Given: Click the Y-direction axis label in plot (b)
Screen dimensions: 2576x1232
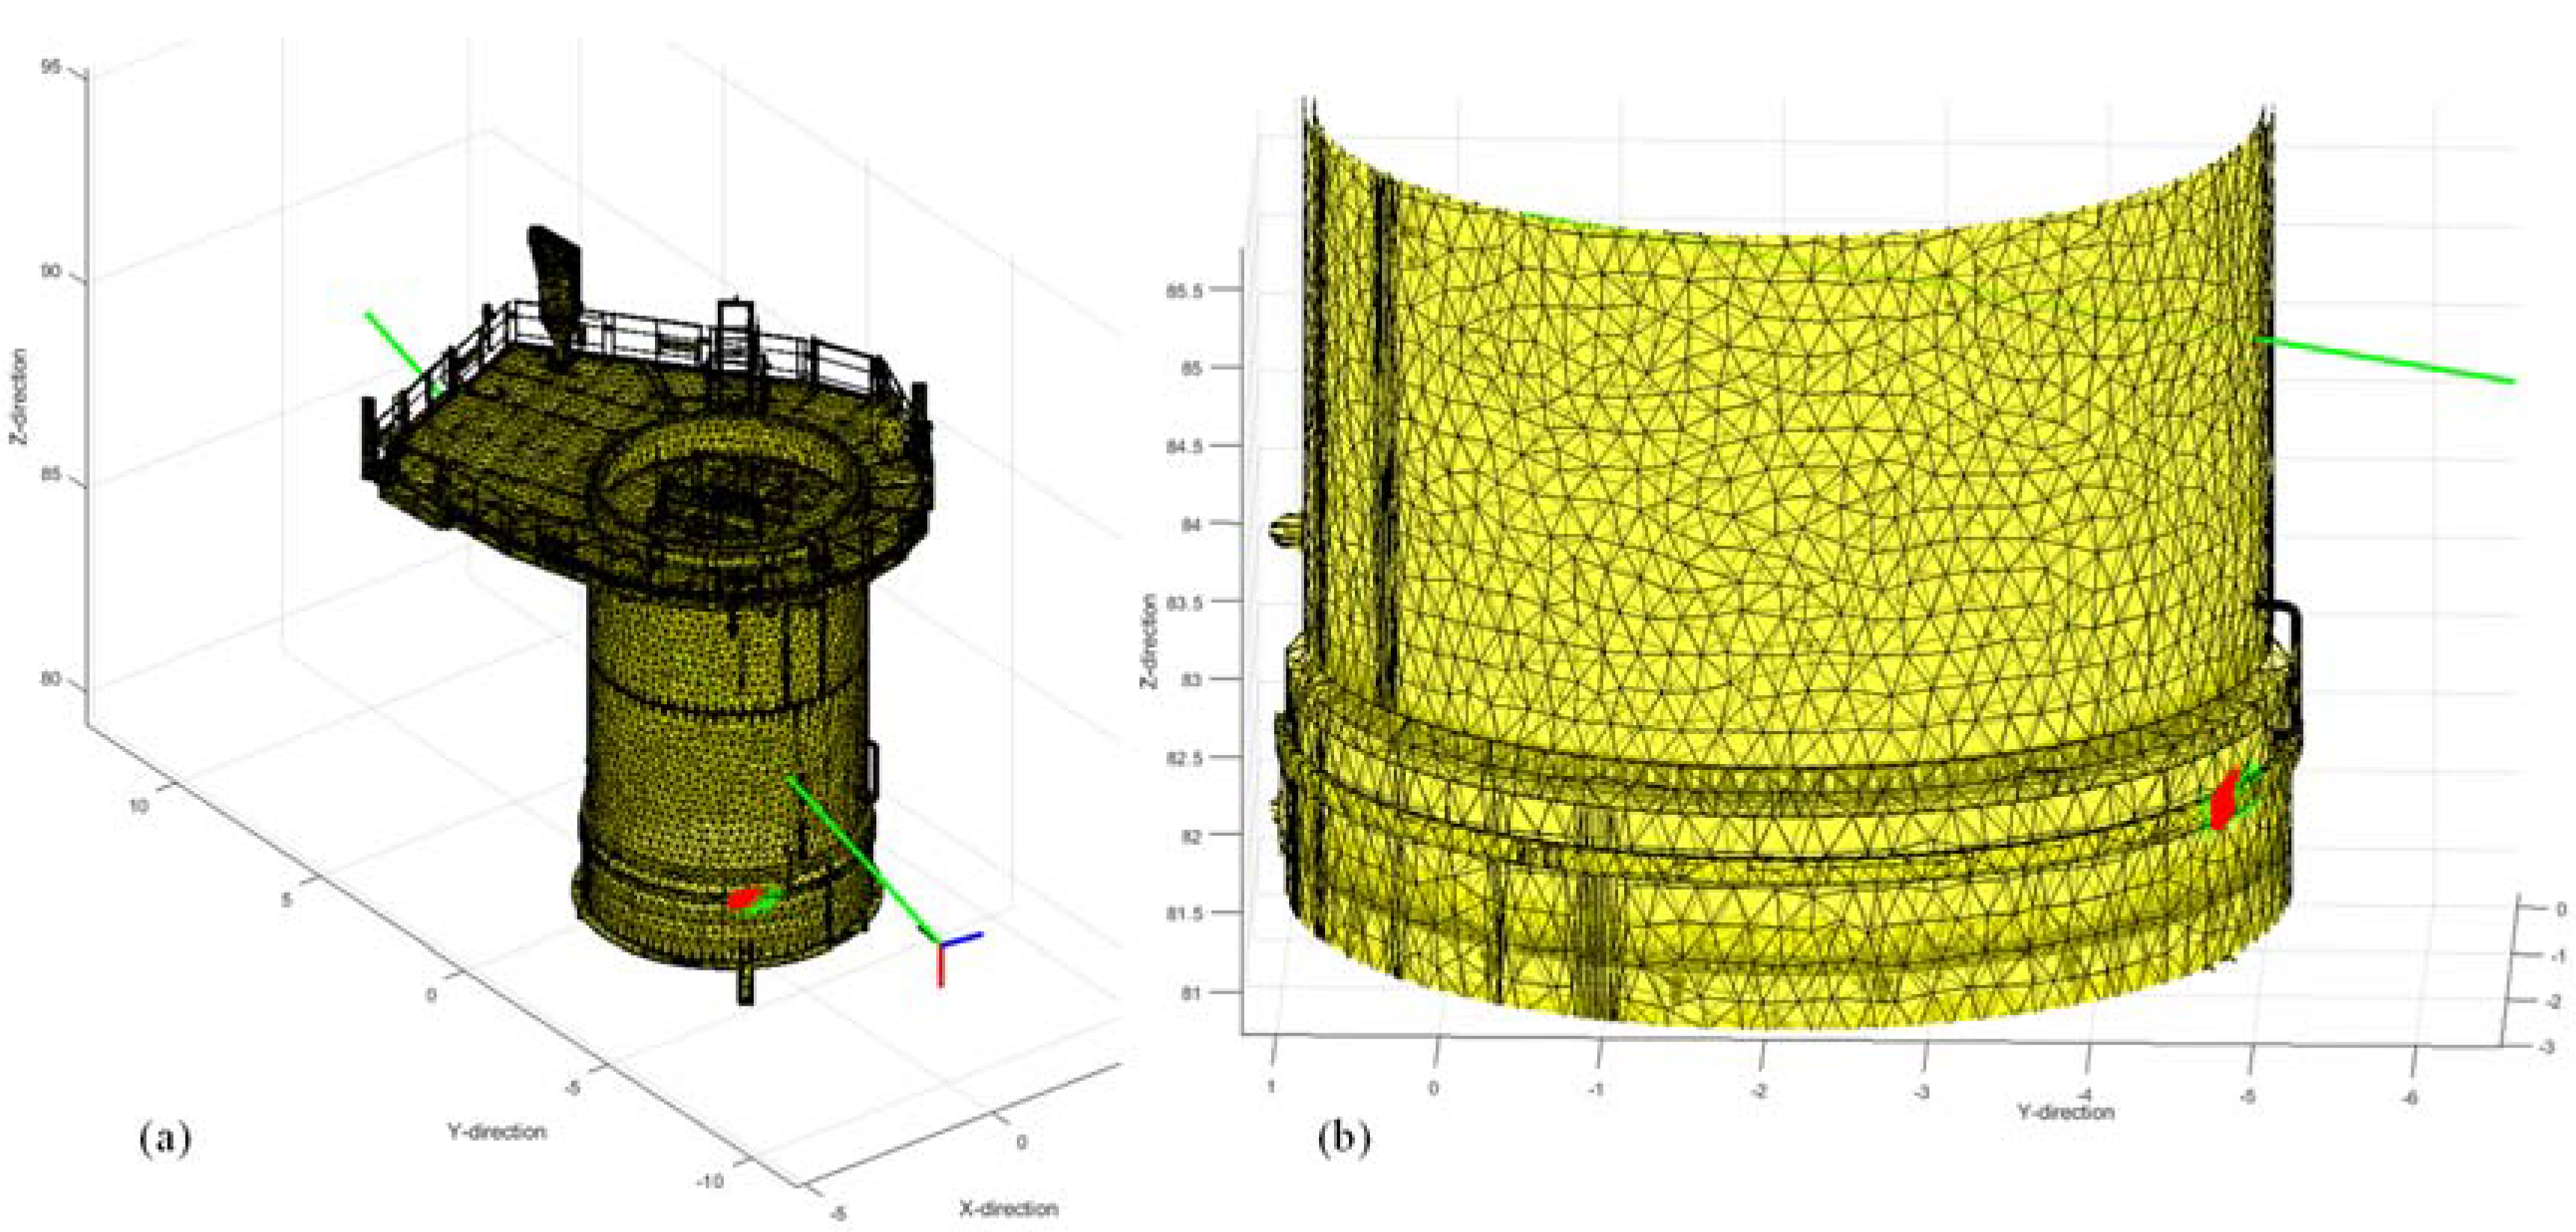Looking at the screenshot, I should pos(2066,1111).
